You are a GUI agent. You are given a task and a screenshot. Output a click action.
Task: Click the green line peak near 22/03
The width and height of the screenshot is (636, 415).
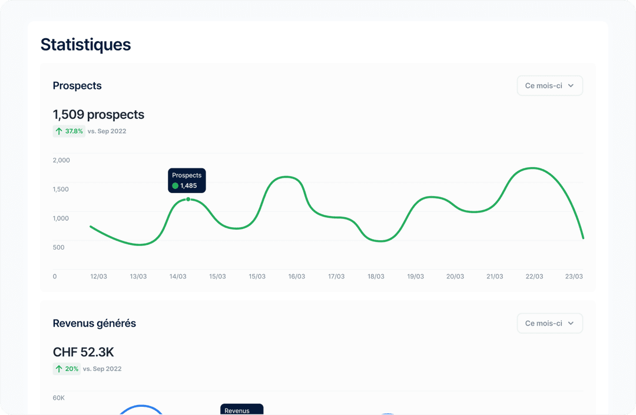coord(532,168)
